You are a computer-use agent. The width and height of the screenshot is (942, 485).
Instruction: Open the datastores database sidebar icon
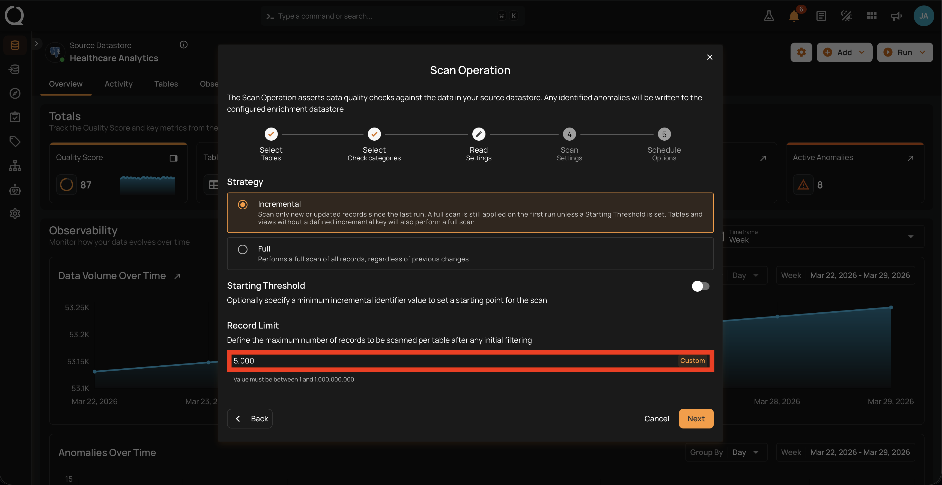click(x=15, y=45)
